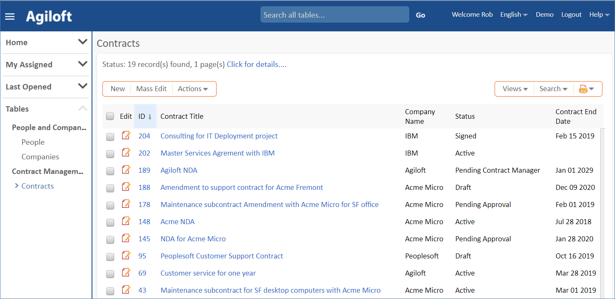The image size is (615, 299).
Task: Click the orange printer icon
Action: coord(583,89)
